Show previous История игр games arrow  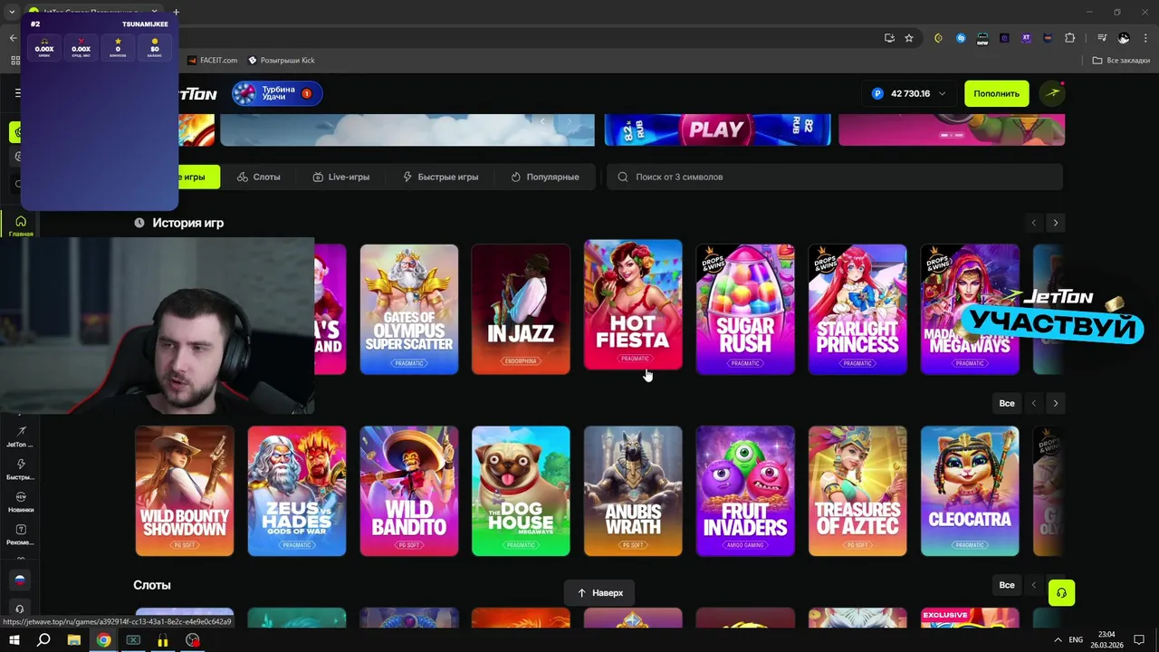click(1033, 223)
